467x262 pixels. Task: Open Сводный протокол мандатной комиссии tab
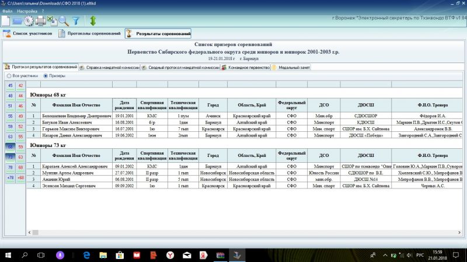tap(180, 67)
